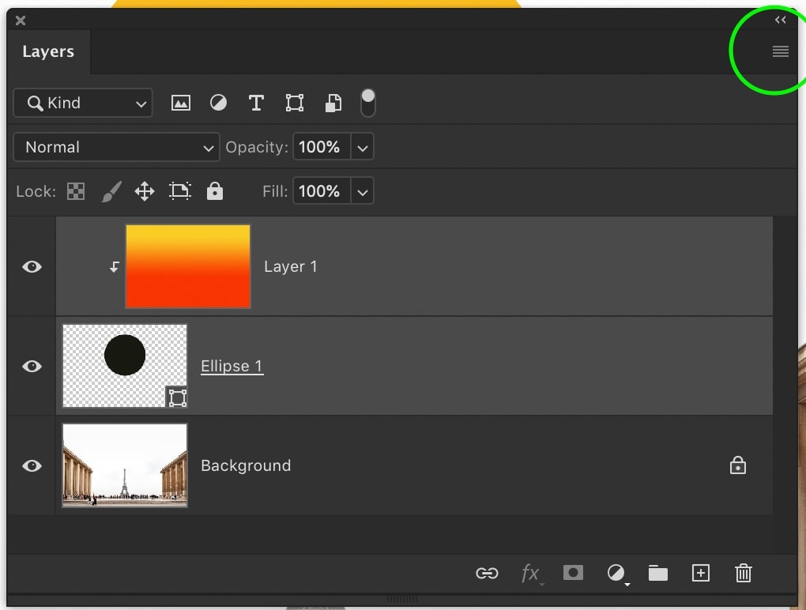The height and width of the screenshot is (610, 806).
Task: Open the Kind filter dropdown
Action: click(x=83, y=103)
